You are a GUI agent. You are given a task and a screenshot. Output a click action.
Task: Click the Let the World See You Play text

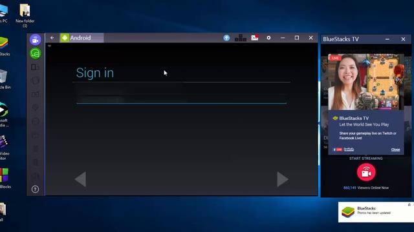364,124
